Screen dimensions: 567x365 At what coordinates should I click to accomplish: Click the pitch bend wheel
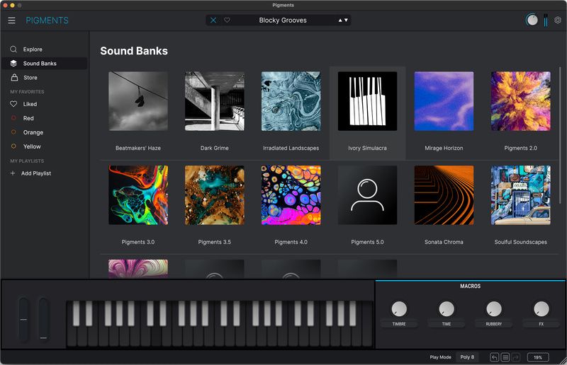tap(23, 320)
